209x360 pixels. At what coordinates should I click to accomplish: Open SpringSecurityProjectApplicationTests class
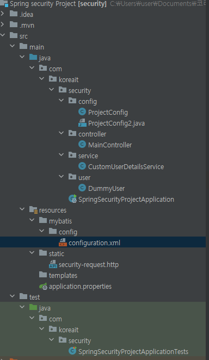point(133,351)
